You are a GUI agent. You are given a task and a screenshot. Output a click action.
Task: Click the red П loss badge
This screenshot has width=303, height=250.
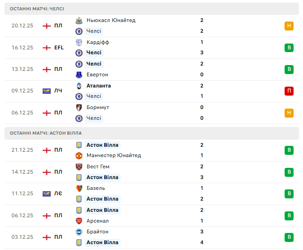pos(289,91)
